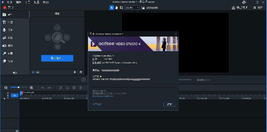
Task: Switch media panel to grid view
Action: (x=33, y=72)
